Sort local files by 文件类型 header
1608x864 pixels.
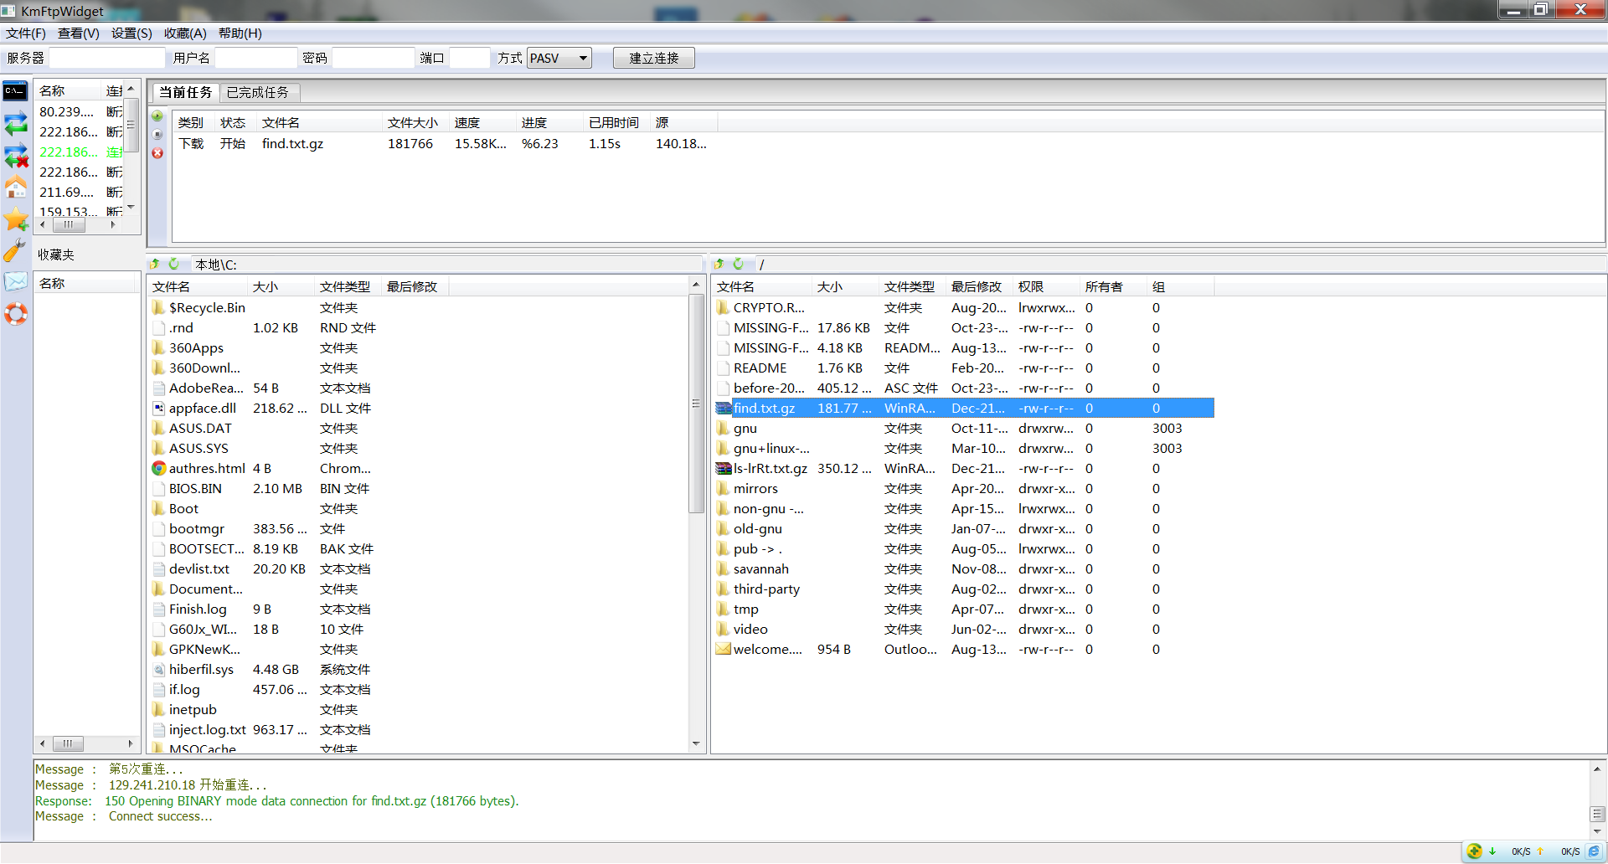[x=348, y=287]
